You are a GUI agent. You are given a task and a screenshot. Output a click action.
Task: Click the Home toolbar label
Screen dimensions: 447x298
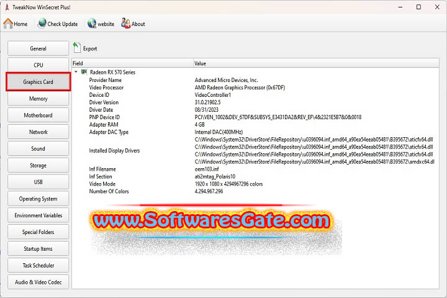[x=20, y=24]
